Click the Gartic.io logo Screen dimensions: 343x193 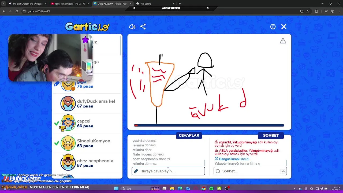pos(87,27)
